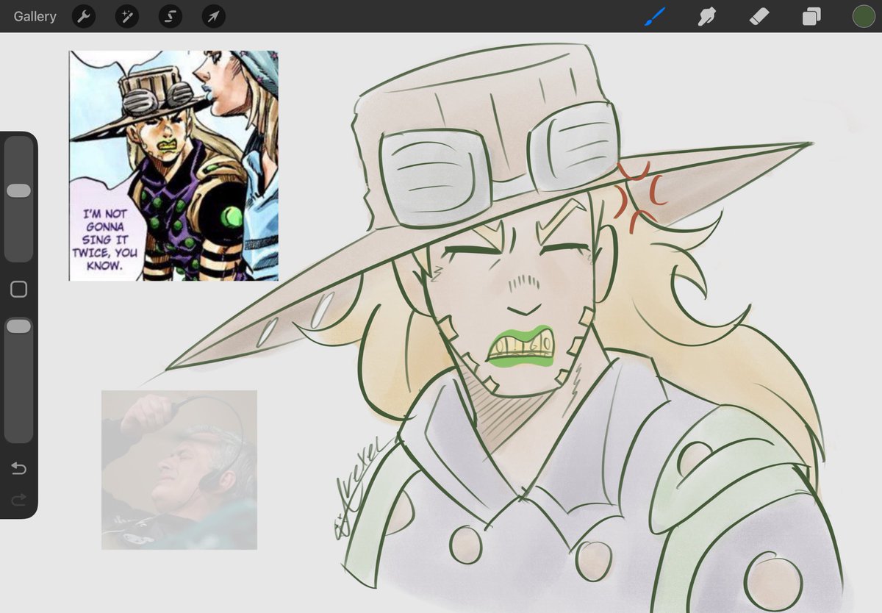
Task: Open the Layers panel
Action: click(x=811, y=16)
